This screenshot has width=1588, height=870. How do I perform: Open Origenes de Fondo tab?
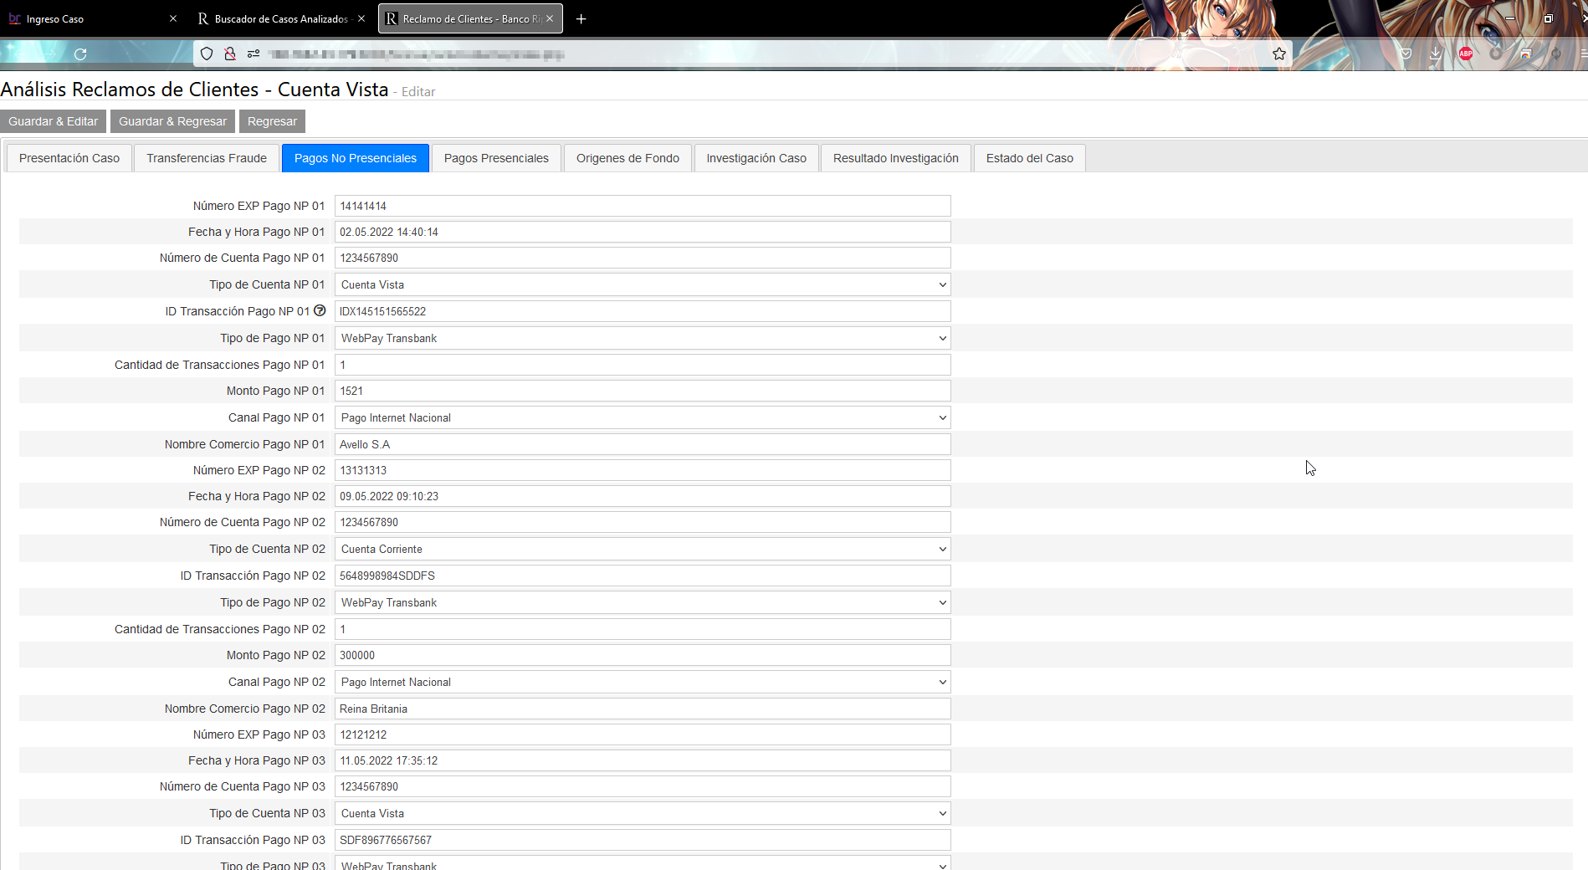point(628,158)
